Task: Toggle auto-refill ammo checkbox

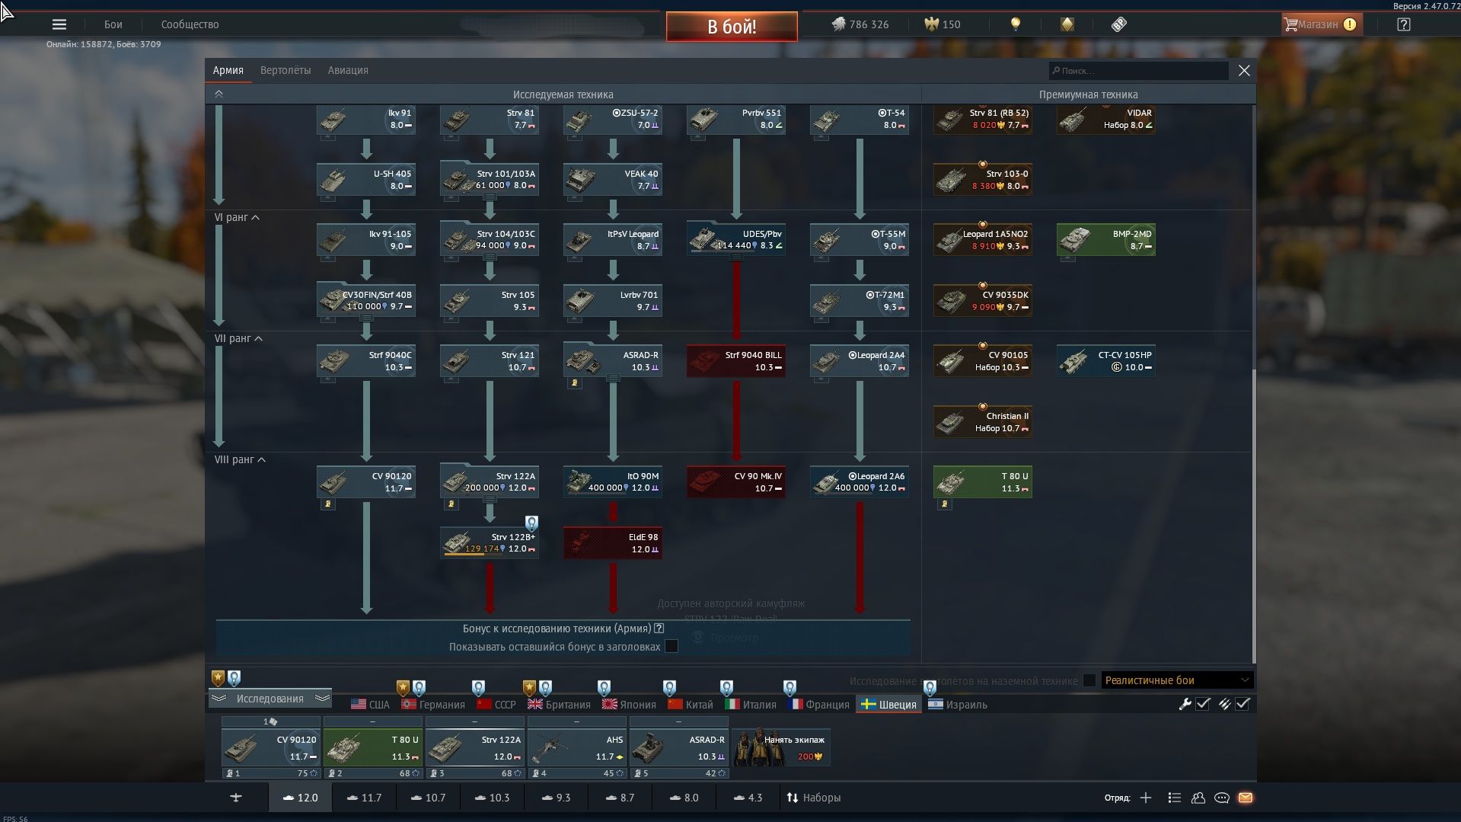Action: 1242,705
